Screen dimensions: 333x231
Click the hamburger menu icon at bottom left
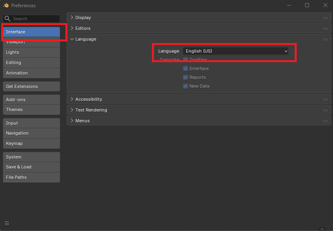pyautogui.click(x=7, y=223)
